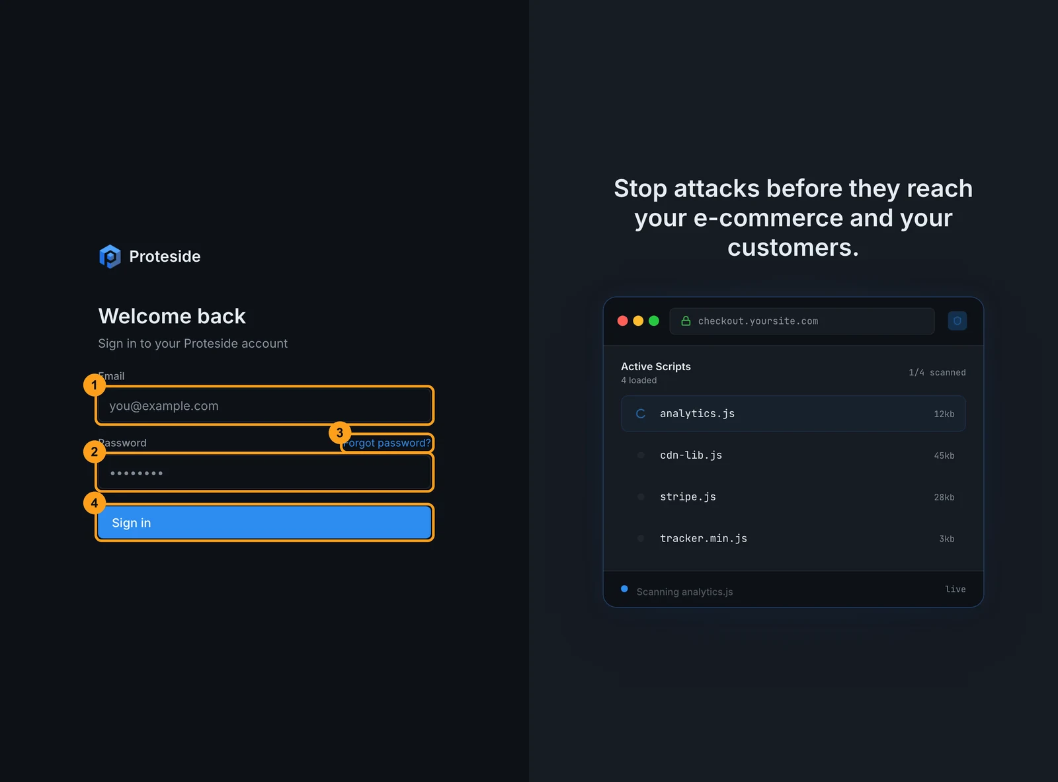Click the Email field label
This screenshot has height=782, width=1058.
pyautogui.click(x=111, y=376)
